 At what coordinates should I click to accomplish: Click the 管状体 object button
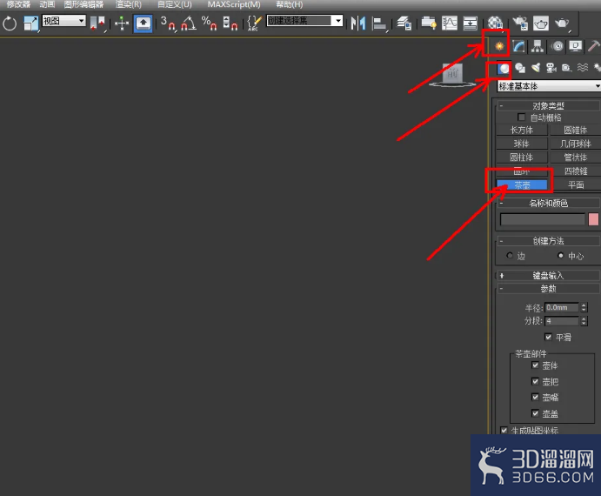click(575, 158)
